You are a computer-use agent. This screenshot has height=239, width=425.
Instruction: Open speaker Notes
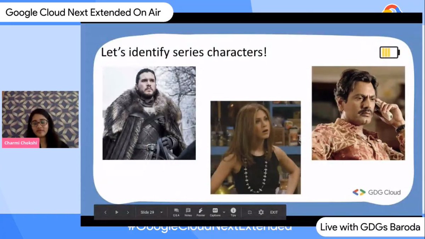click(x=188, y=212)
